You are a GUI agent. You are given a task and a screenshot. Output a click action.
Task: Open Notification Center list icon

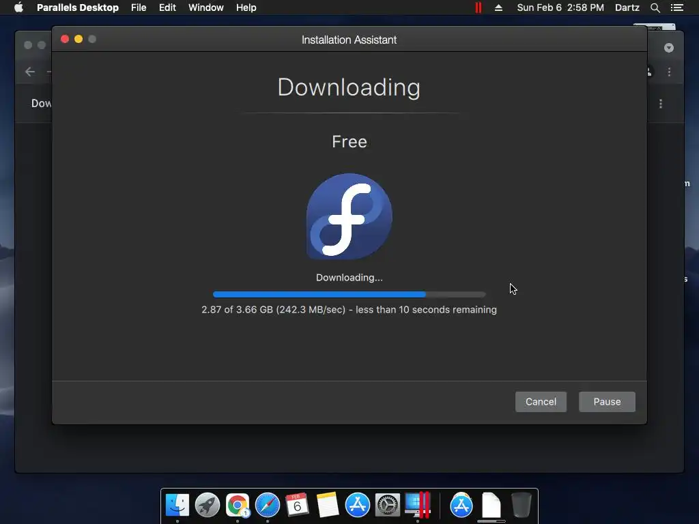tap(676, 8)
